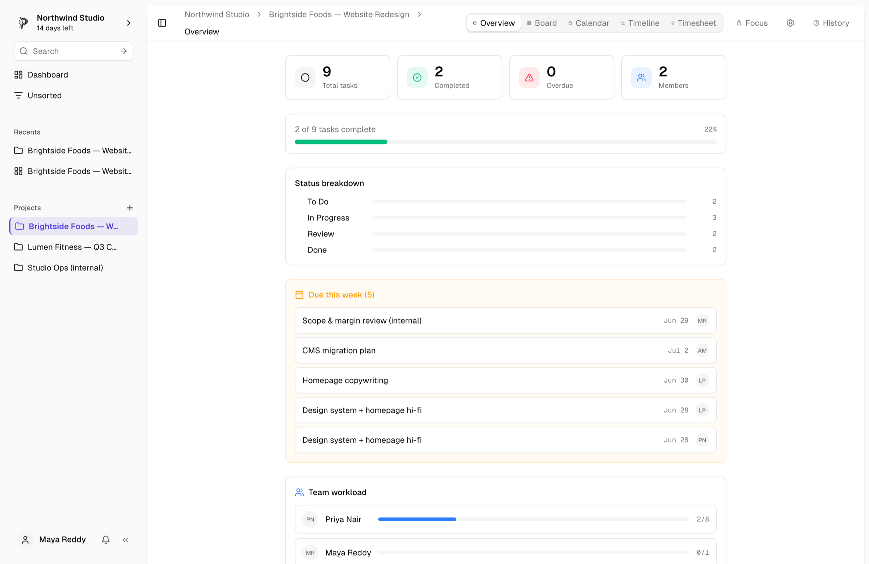Click Maya Reddy's workload bar
This screenshot has height=564, width=869.
(533, 552)
